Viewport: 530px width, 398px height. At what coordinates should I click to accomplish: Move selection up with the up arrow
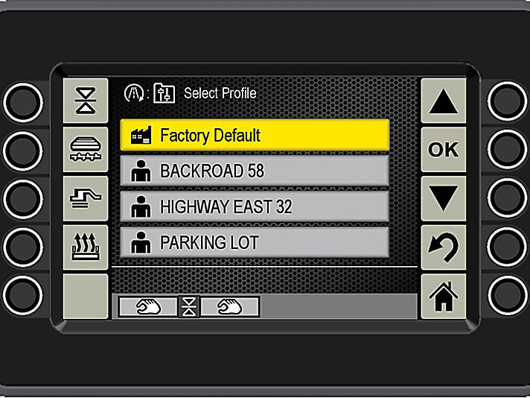click(x=444, y=101)
